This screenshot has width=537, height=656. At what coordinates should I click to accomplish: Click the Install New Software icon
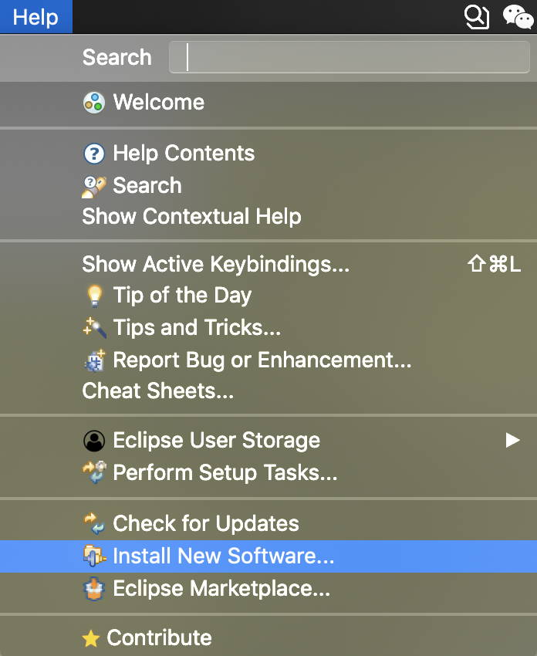(x=95, y=556)
